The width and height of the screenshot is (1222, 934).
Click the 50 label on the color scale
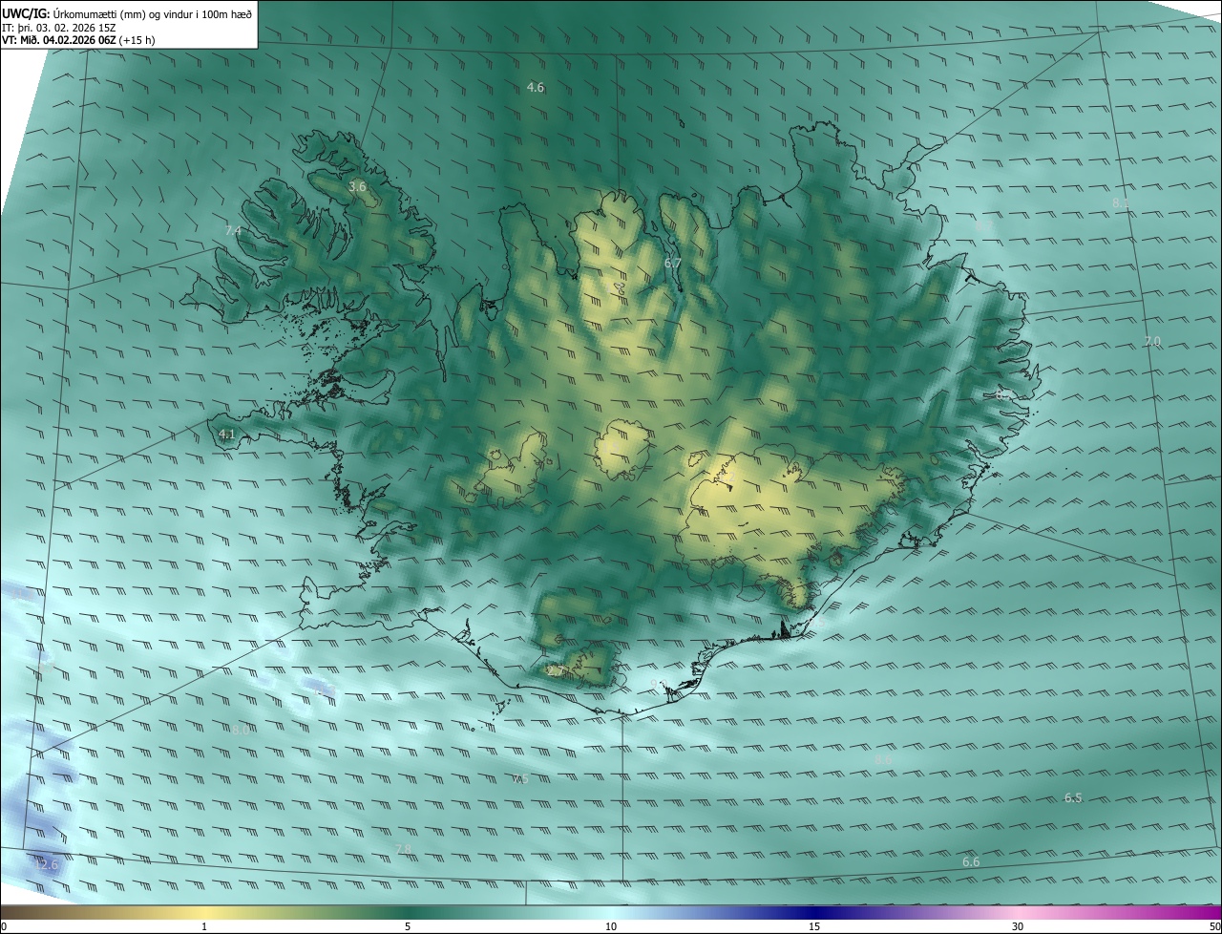[1214, 926]
